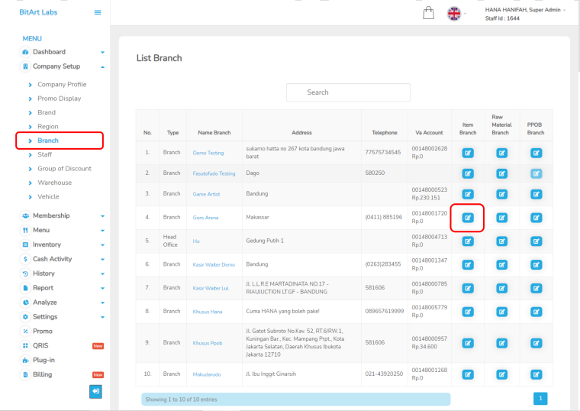Click Item Branch edit icon for Makudarudo

[468, 374]
